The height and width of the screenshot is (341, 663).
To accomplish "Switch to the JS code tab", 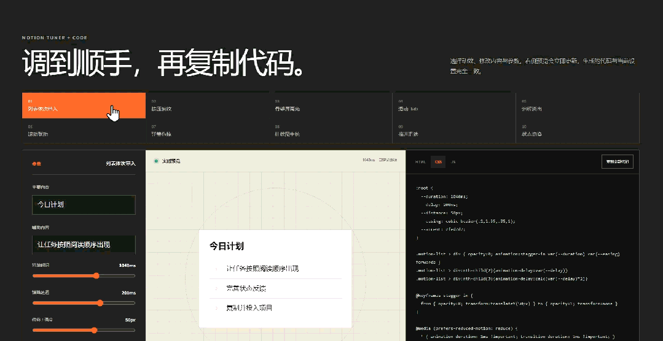I will (453, 162).
